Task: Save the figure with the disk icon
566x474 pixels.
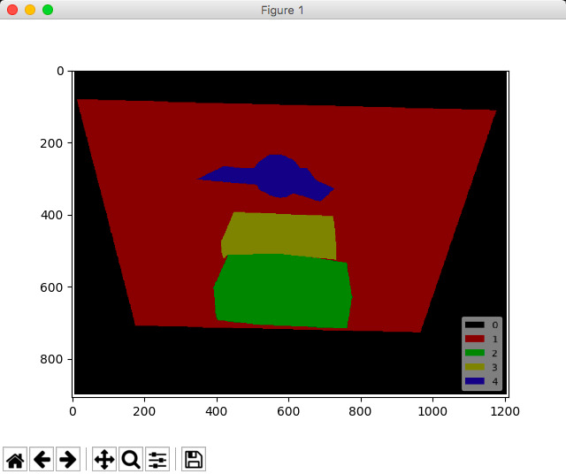Action: click(x=194, y=459)
